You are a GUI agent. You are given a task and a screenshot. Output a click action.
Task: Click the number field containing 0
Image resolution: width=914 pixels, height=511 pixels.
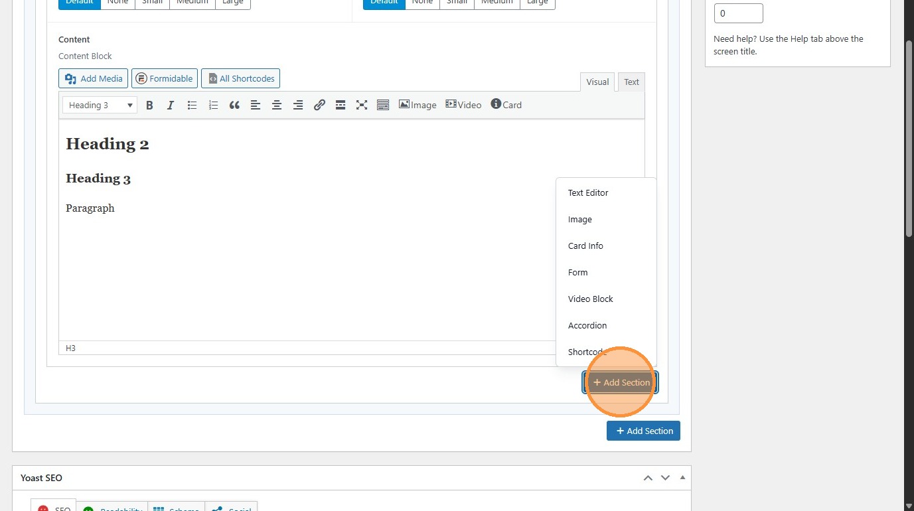[x=738, y=13]
